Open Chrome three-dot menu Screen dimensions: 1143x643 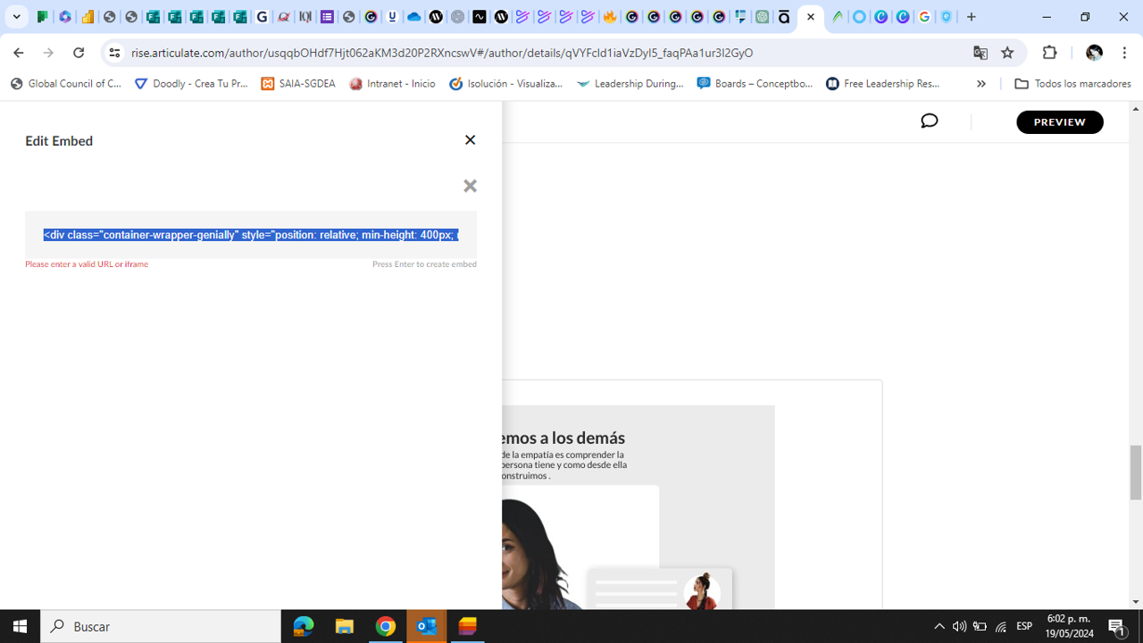tap(1124, 53)
